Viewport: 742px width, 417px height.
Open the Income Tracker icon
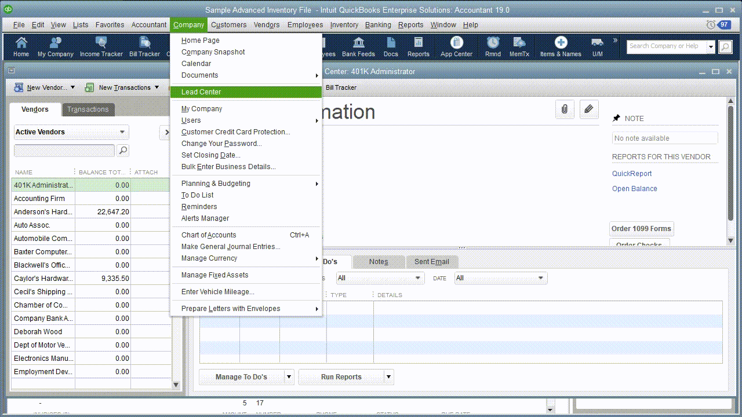tap(101, 46)
